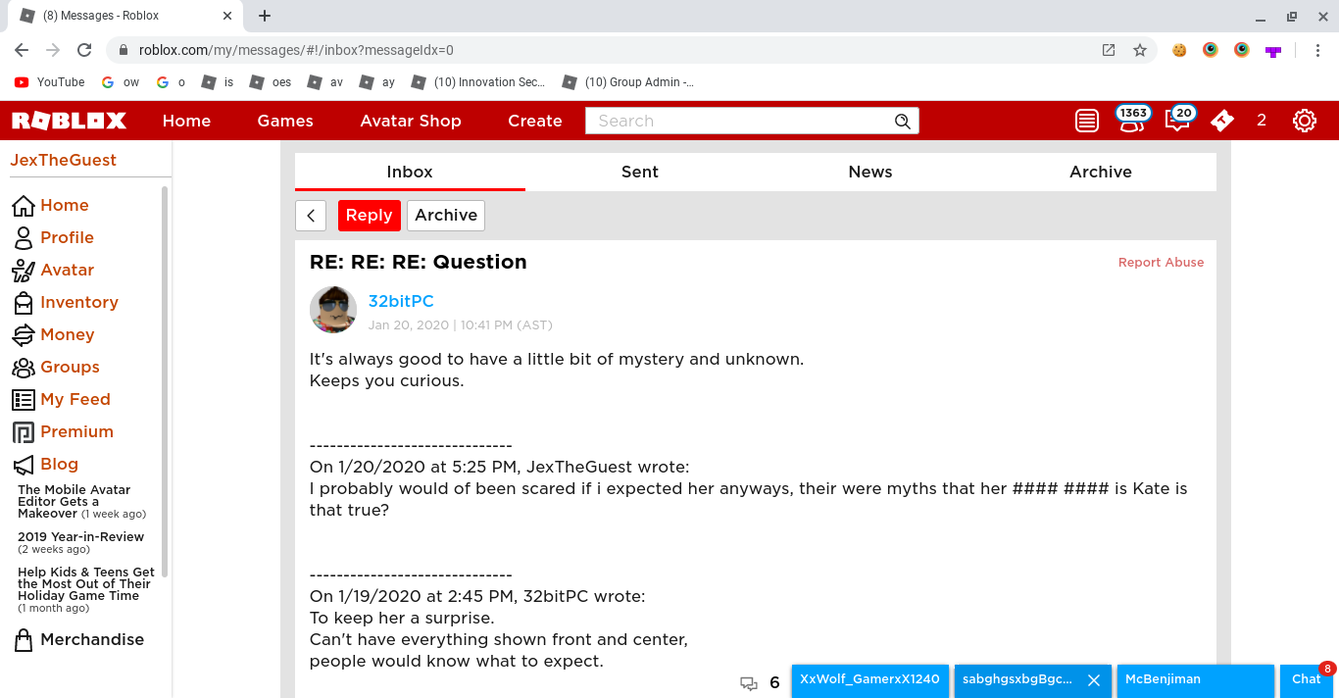Open Games in top navigation

pos(285,121)
